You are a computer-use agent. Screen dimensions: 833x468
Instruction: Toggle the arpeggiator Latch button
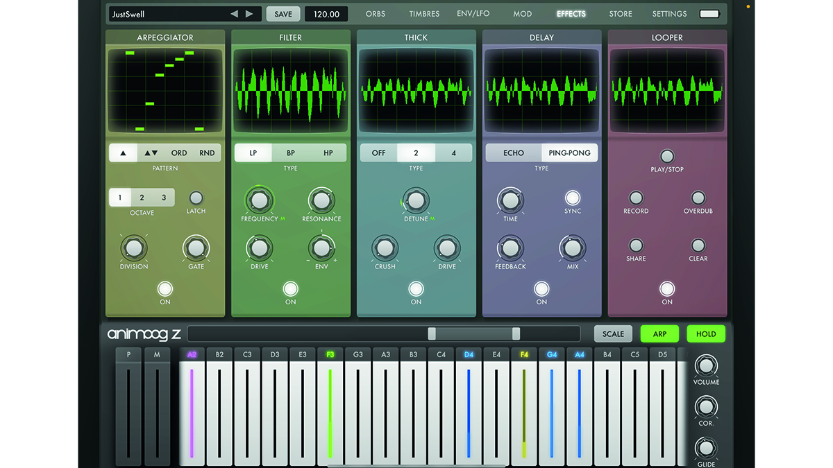tap(196, 198)
